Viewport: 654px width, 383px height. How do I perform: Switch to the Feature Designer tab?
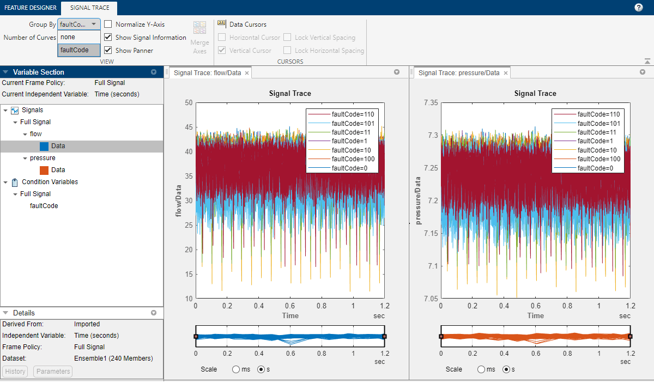pos(31,8)
